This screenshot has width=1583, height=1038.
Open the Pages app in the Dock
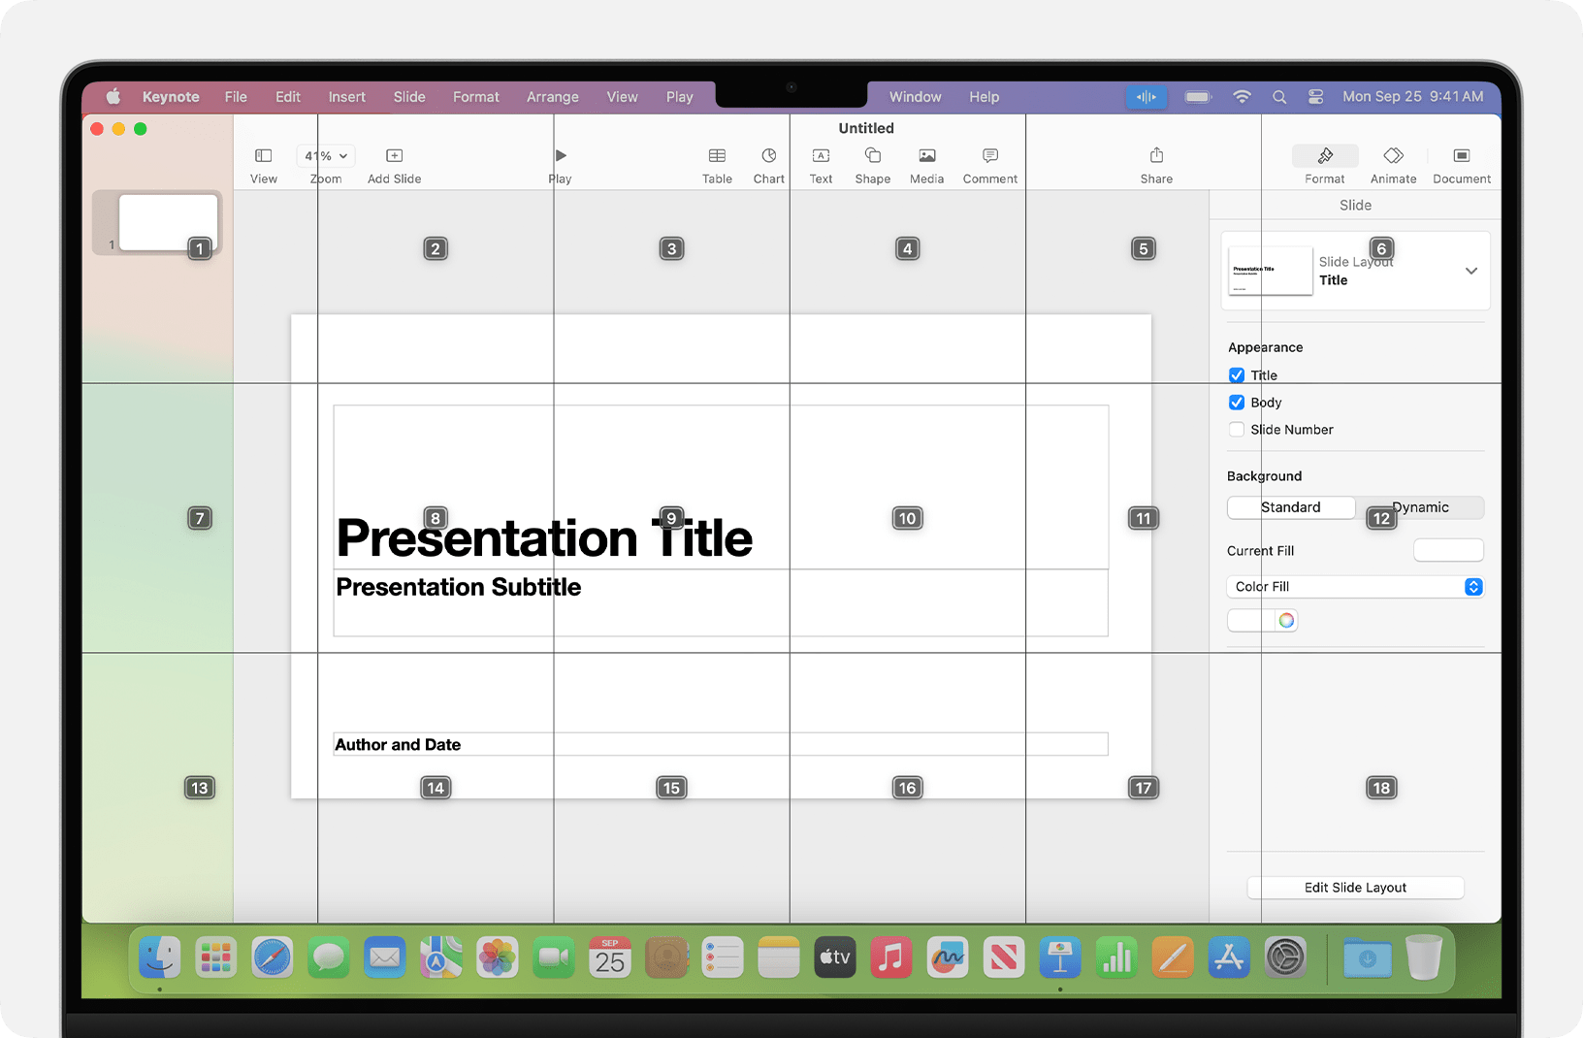coord(1173,958)
